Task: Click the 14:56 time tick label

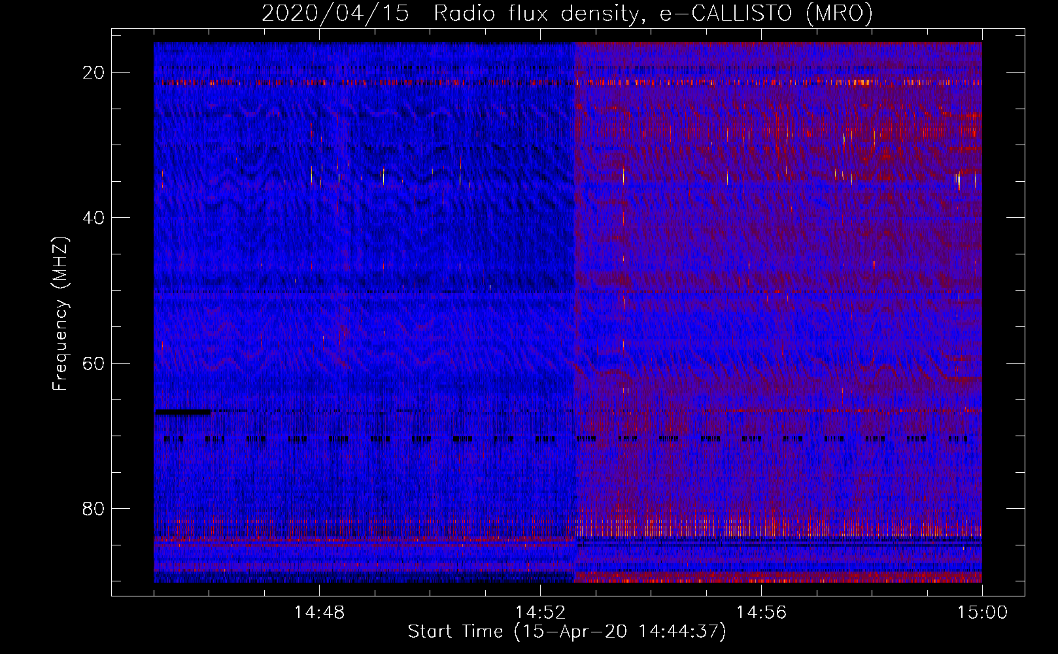Action: pos(761,612)
